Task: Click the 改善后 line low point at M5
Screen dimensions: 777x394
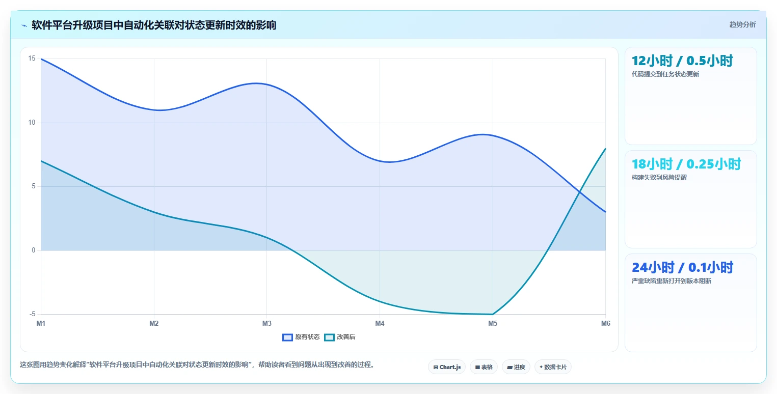Action: [x=493, y=314]
